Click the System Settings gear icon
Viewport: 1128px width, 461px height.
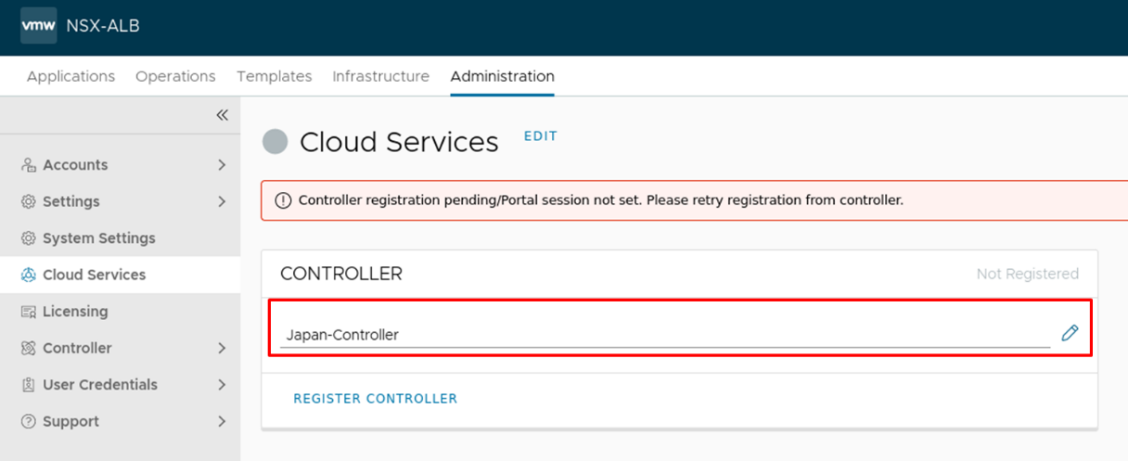(x=28, y=238)
